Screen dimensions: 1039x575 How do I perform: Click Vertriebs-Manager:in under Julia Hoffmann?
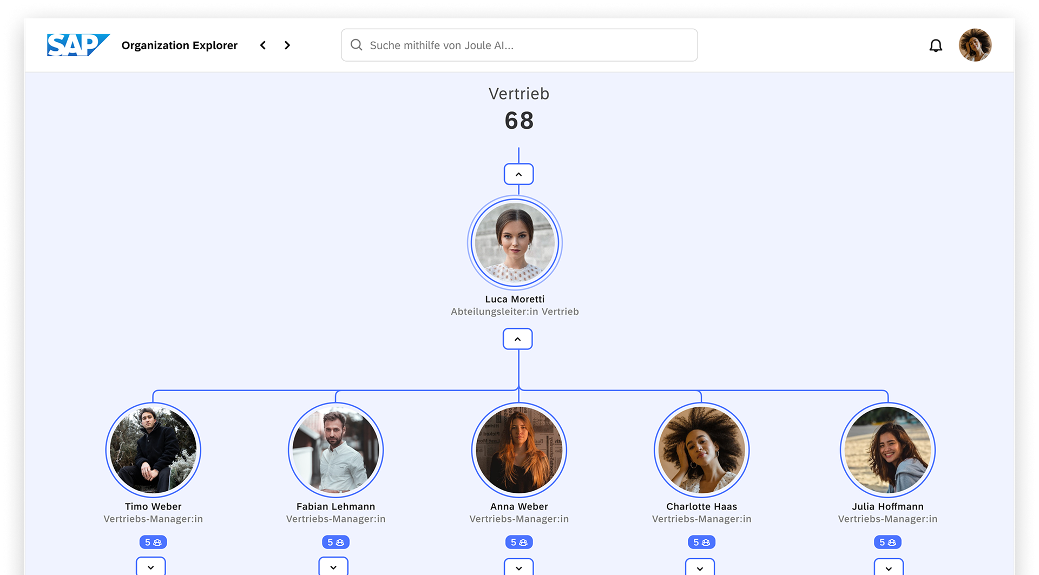coord(887,519)
